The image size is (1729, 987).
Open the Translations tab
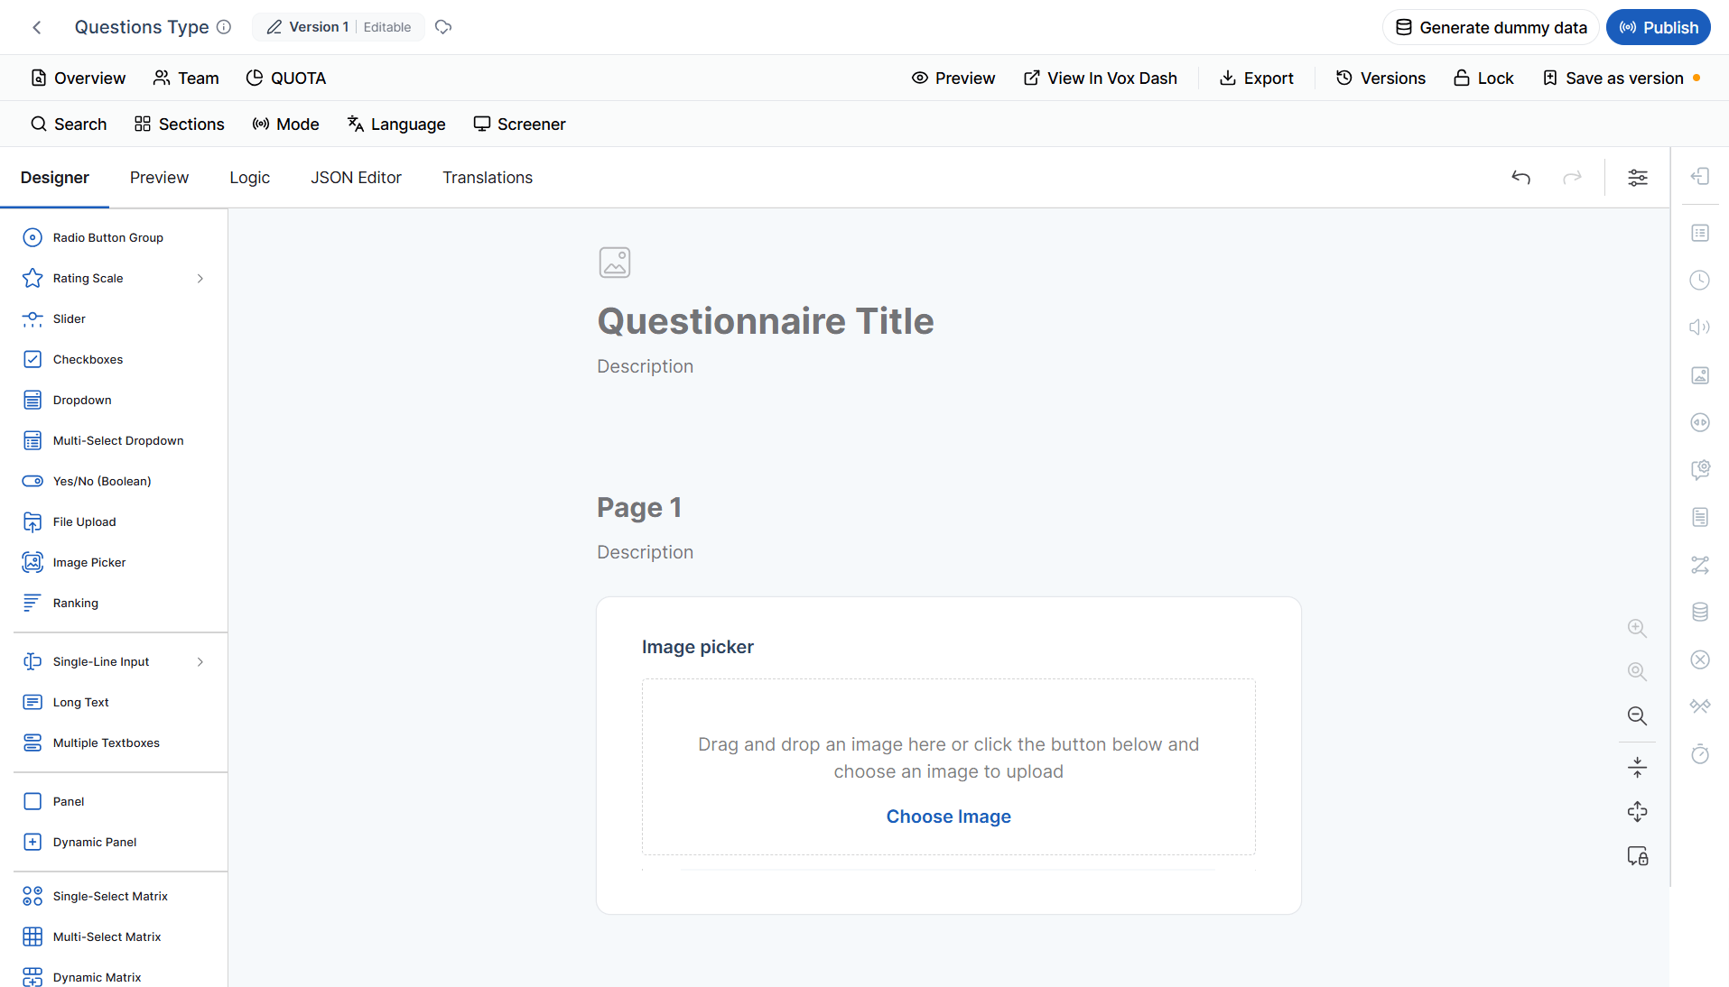[x=488, y=178]
